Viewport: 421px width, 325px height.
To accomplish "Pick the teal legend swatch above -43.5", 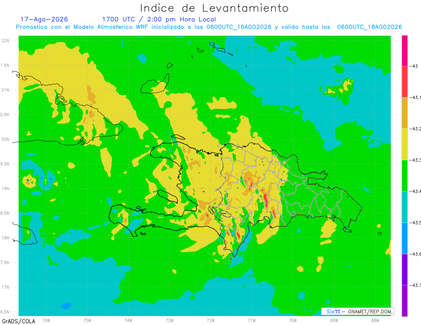I will (x=405, y=207).
